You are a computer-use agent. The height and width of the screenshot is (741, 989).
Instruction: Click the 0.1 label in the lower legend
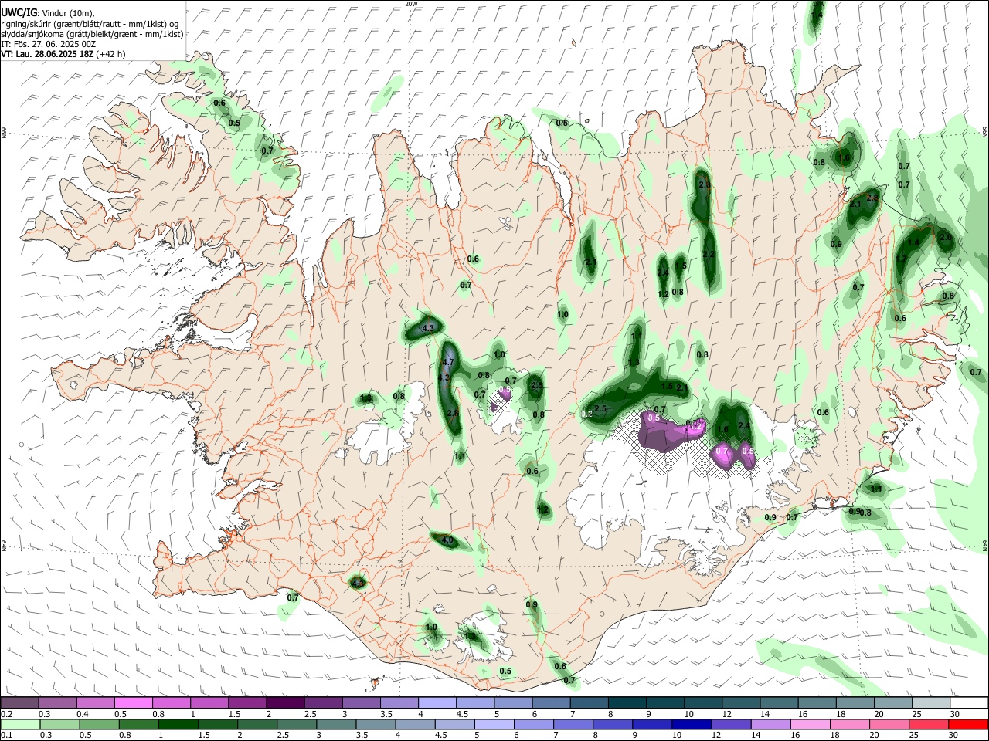click(6, 735)
